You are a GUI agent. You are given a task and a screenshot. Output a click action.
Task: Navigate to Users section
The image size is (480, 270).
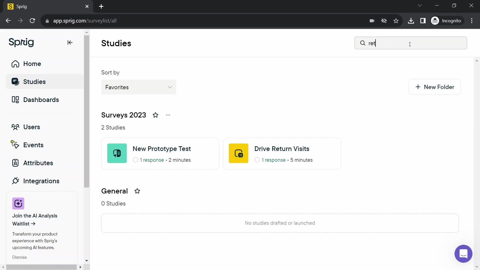pyautogui.click(x=32, y=126)
